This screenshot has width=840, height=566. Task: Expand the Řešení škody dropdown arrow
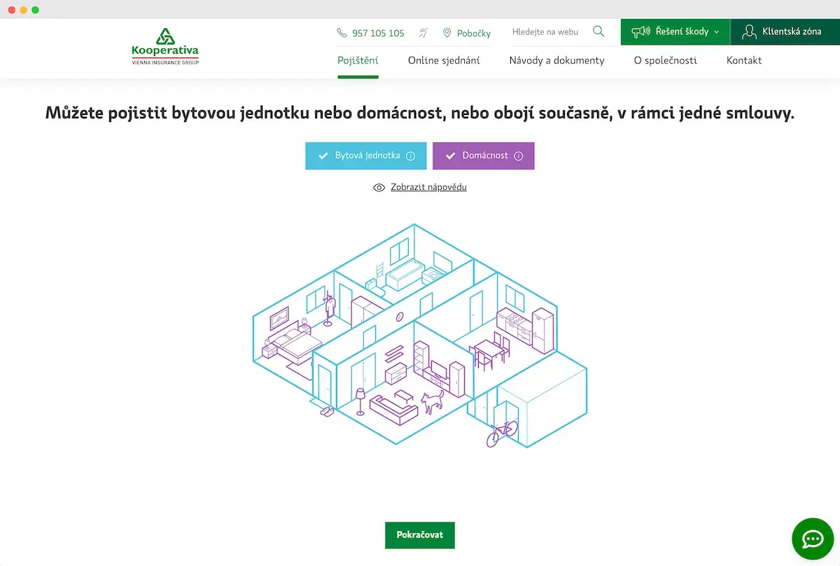click(x=717, y=32)
